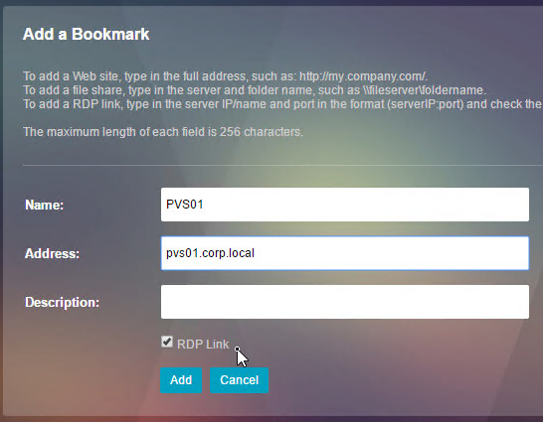
Task: Uncheck the RDP Link checkbox
Action: tap(167, 343)
